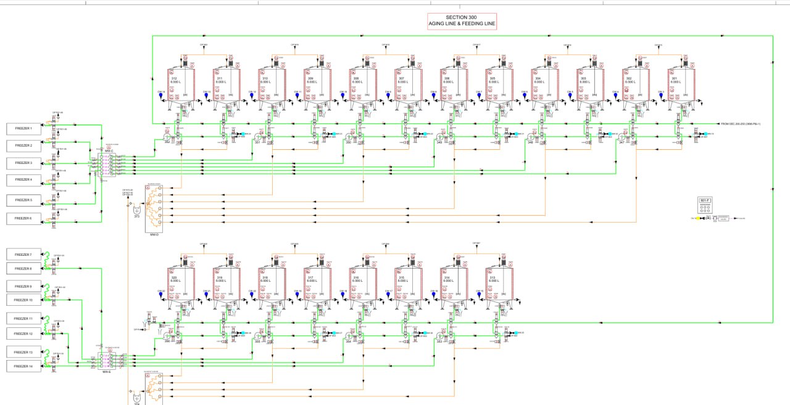Click the MW-D manifold block
The width and height of the screenshot is (790, 405).
tap(153, 207)
